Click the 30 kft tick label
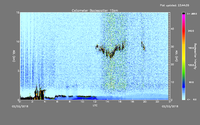Image resolution: width=200 pixels, height=125 pixels. coord(172,46)
